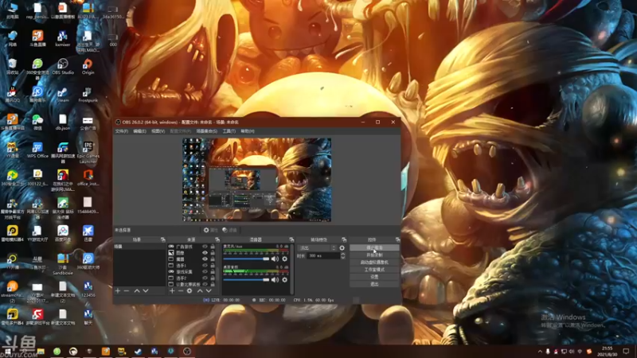Move scene up in Scenes panel

coord(137,291)
